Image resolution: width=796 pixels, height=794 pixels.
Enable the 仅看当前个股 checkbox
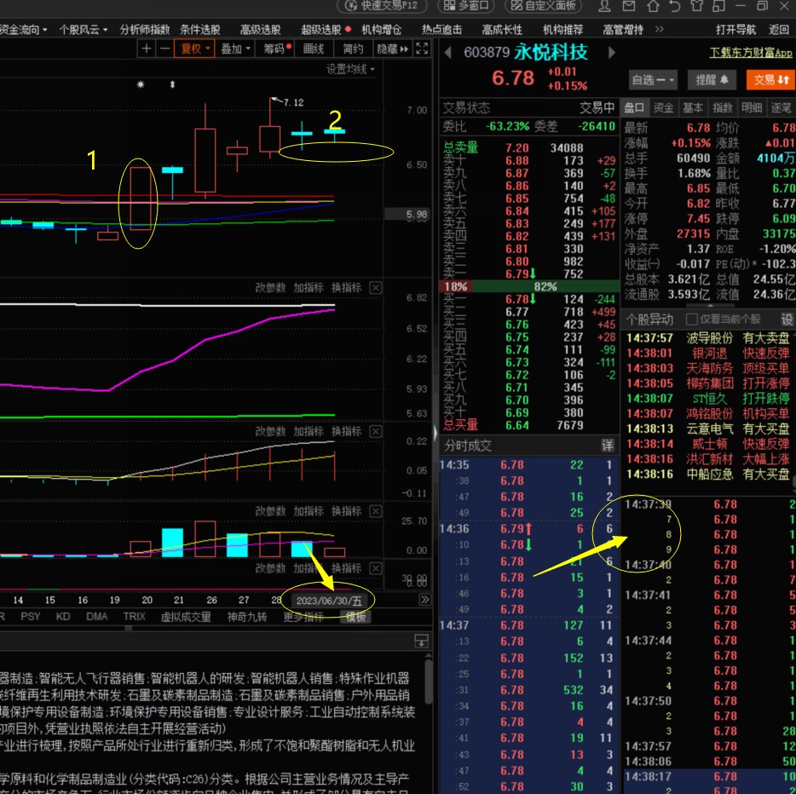[x=691, y=319]
